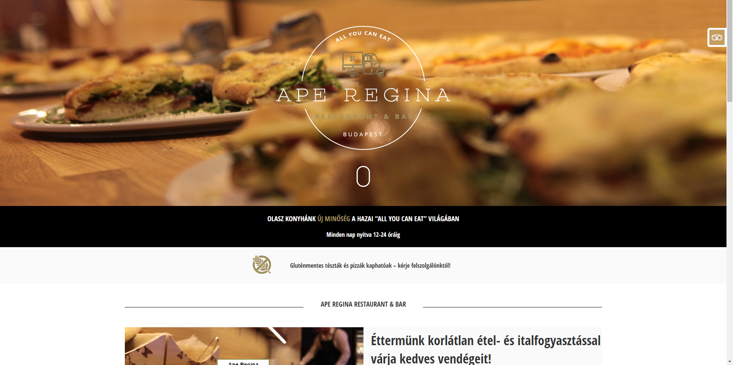The height and width of the screenshot is (365, 733).
Task: Click the delivery truck logo icon
Action: click(x=363, y=65)
